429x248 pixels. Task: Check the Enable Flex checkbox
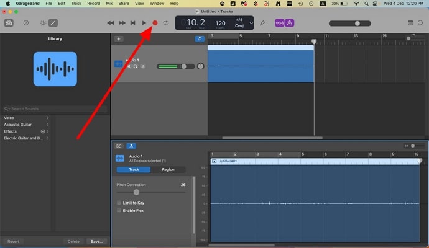click(x=119, y=210)
